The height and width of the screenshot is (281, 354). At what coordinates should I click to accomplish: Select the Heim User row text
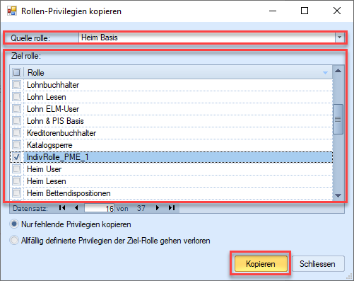[x=44, y=169]
